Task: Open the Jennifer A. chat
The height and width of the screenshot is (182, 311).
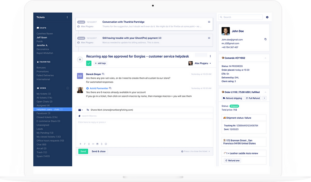Action: 42,45
